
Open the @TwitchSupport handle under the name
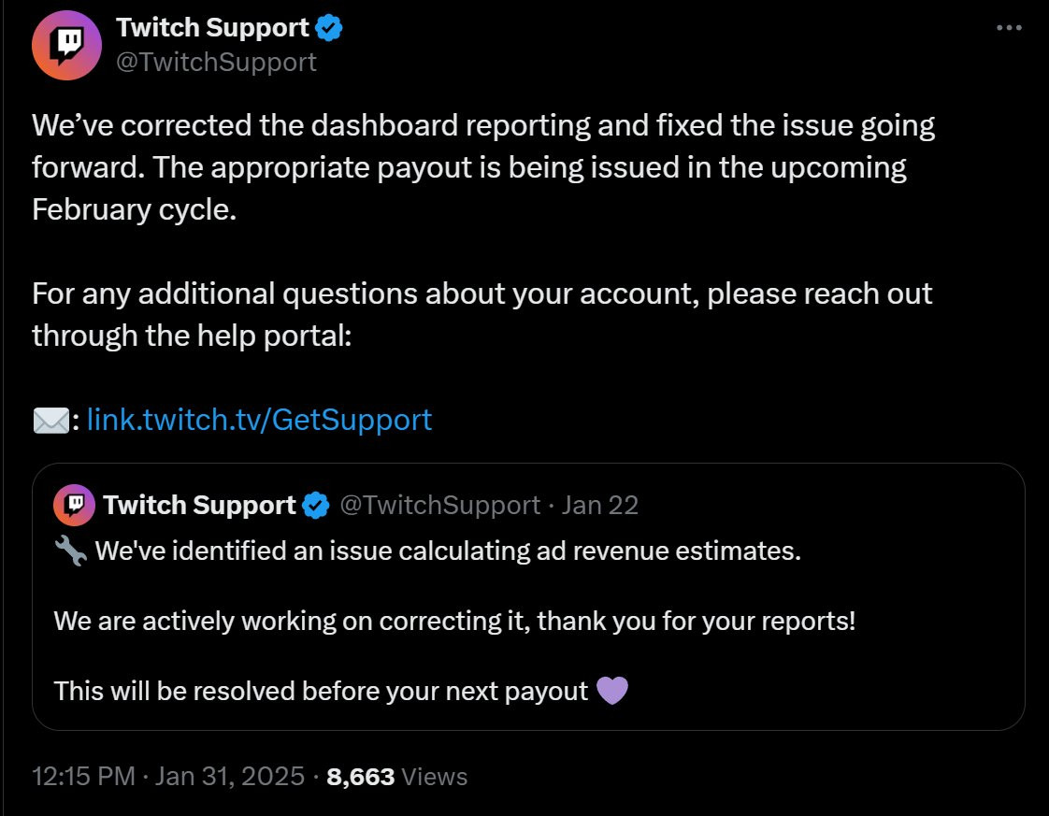coord(216,63)
